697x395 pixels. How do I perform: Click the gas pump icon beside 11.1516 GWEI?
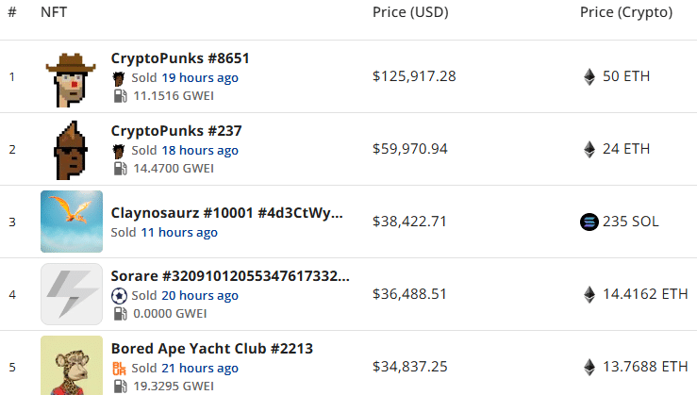(120, 95)
